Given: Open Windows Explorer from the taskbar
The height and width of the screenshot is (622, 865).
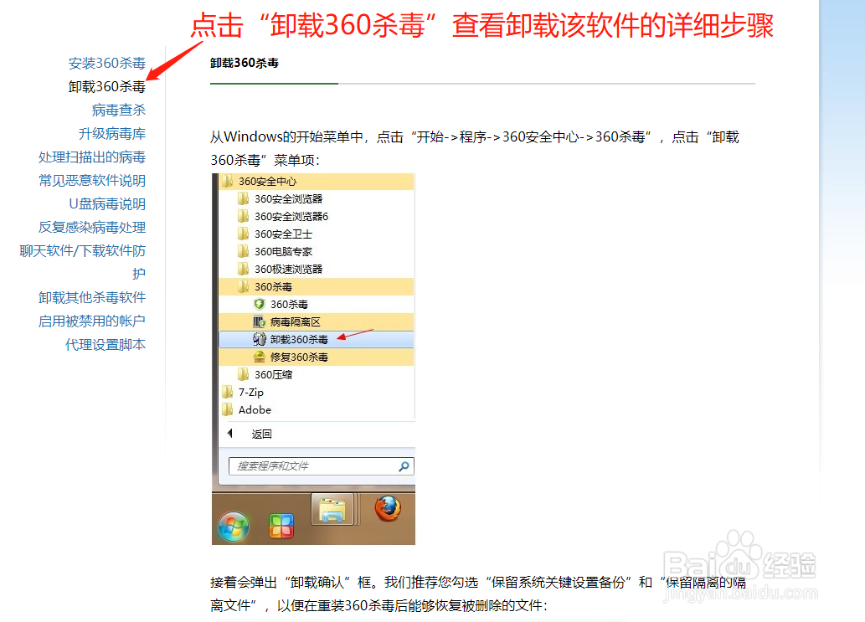Looking at the screenshot, I should tap(332, 509).
